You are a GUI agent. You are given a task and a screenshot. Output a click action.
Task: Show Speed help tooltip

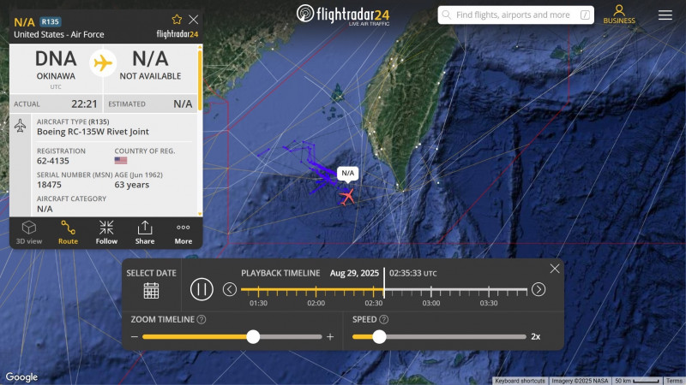pos(383,319)
